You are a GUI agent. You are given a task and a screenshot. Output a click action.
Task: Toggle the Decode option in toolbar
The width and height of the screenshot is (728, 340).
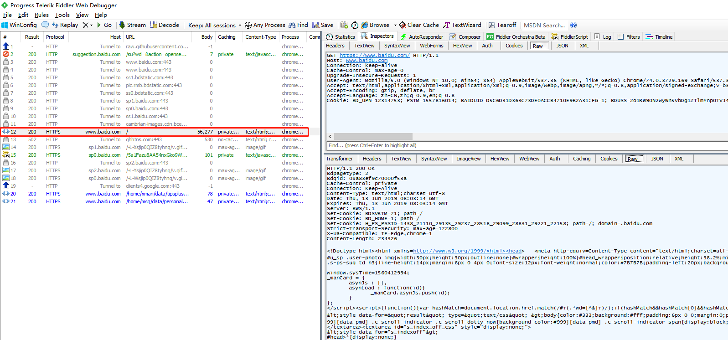tap(165, 25)
